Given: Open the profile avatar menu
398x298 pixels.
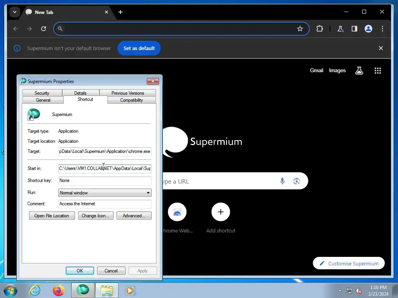Looking at the screenshot, I should [x=368, y=29].
